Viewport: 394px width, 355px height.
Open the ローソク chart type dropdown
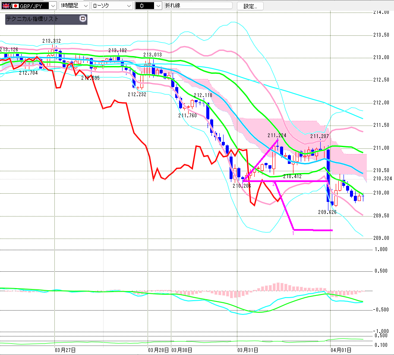point(128,6)
